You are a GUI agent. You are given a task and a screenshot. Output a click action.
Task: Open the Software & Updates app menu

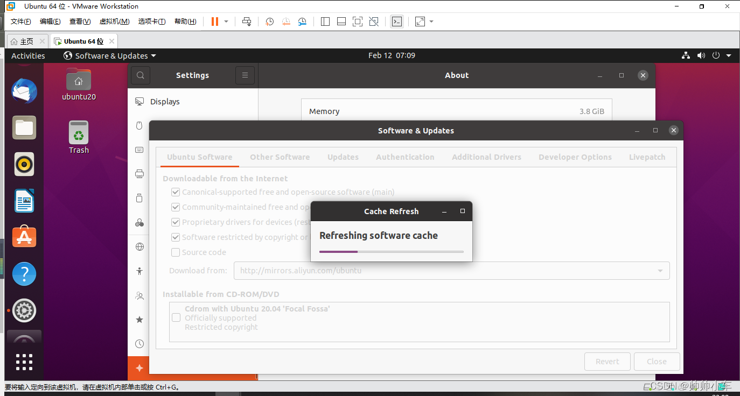pos(110,55)
